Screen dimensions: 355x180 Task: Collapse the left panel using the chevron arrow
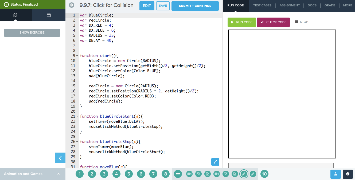[60, 158]
